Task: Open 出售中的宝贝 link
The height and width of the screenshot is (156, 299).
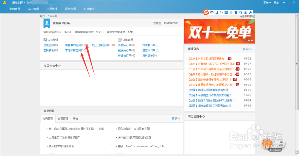Action: click(x=77, y=45)
